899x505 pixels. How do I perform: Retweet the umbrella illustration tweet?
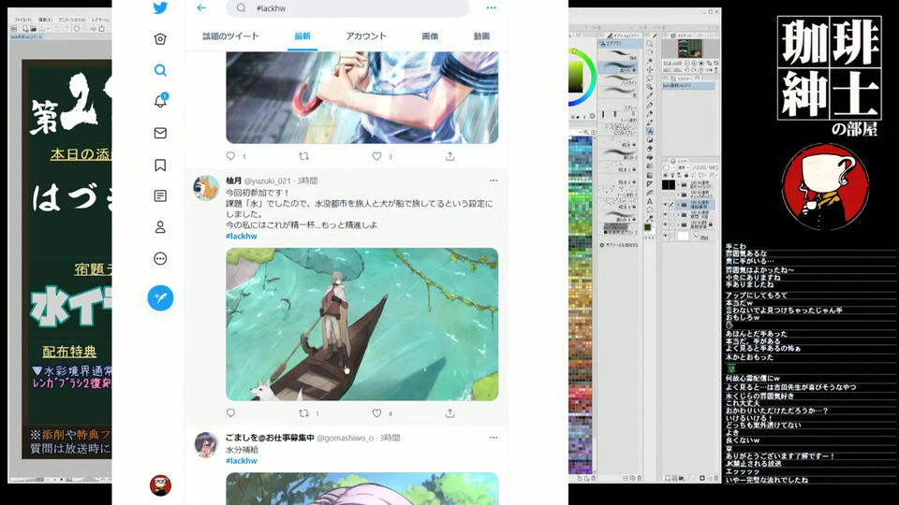pyautogui.click(x=303, y=156)
